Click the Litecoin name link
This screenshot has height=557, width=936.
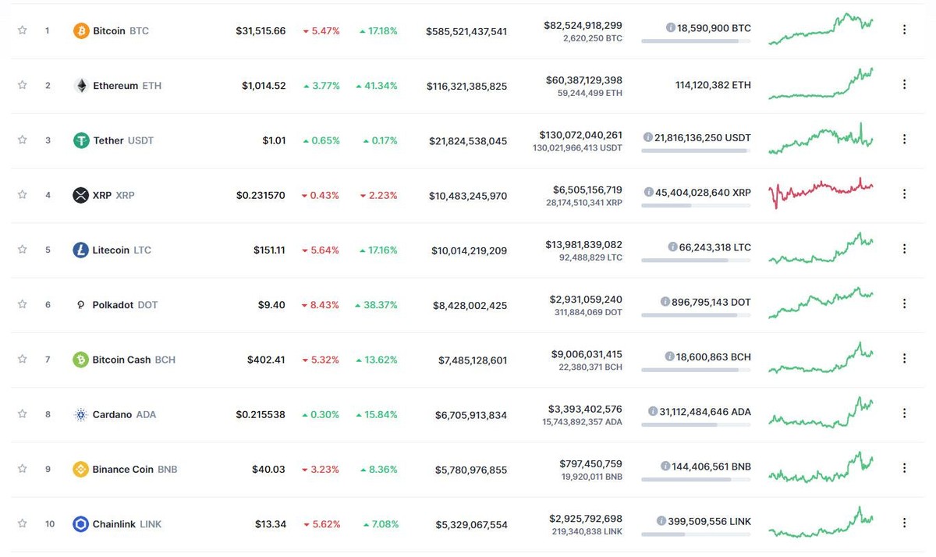tap(112, 250)
